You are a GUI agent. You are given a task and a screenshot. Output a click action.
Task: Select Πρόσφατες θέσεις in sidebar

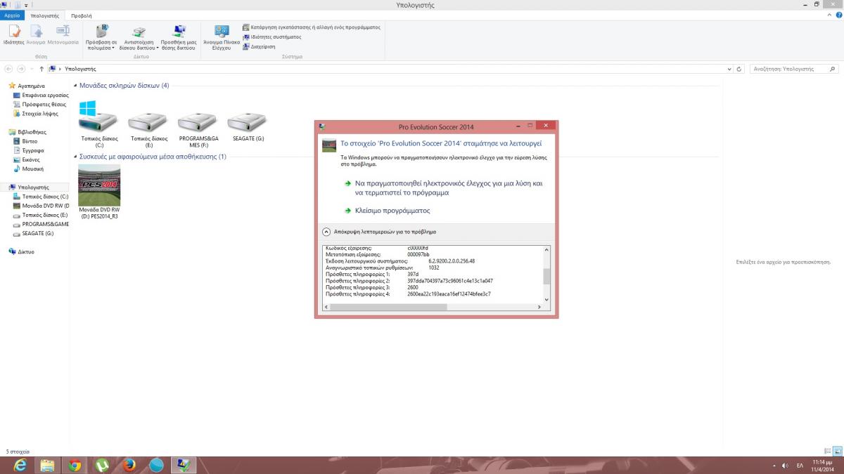click(39, 104)
